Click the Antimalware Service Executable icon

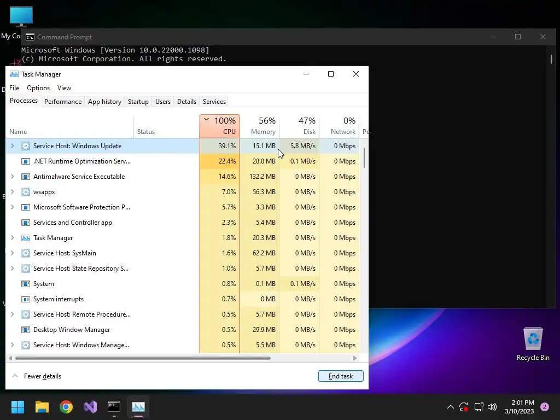coord(25,177)
